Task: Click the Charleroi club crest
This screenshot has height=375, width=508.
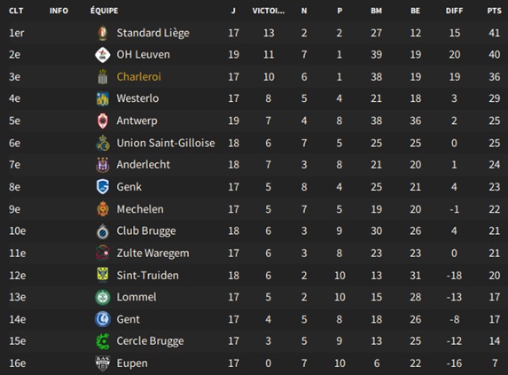Action: point(103,77)
